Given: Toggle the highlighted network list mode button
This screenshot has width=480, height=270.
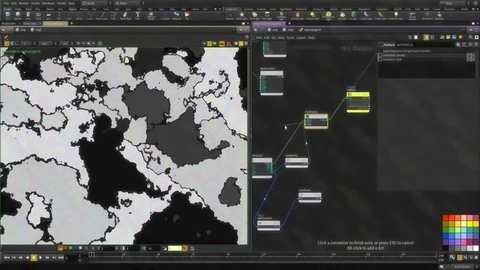Looking at the screenshot, I should [x=426, y=37].
